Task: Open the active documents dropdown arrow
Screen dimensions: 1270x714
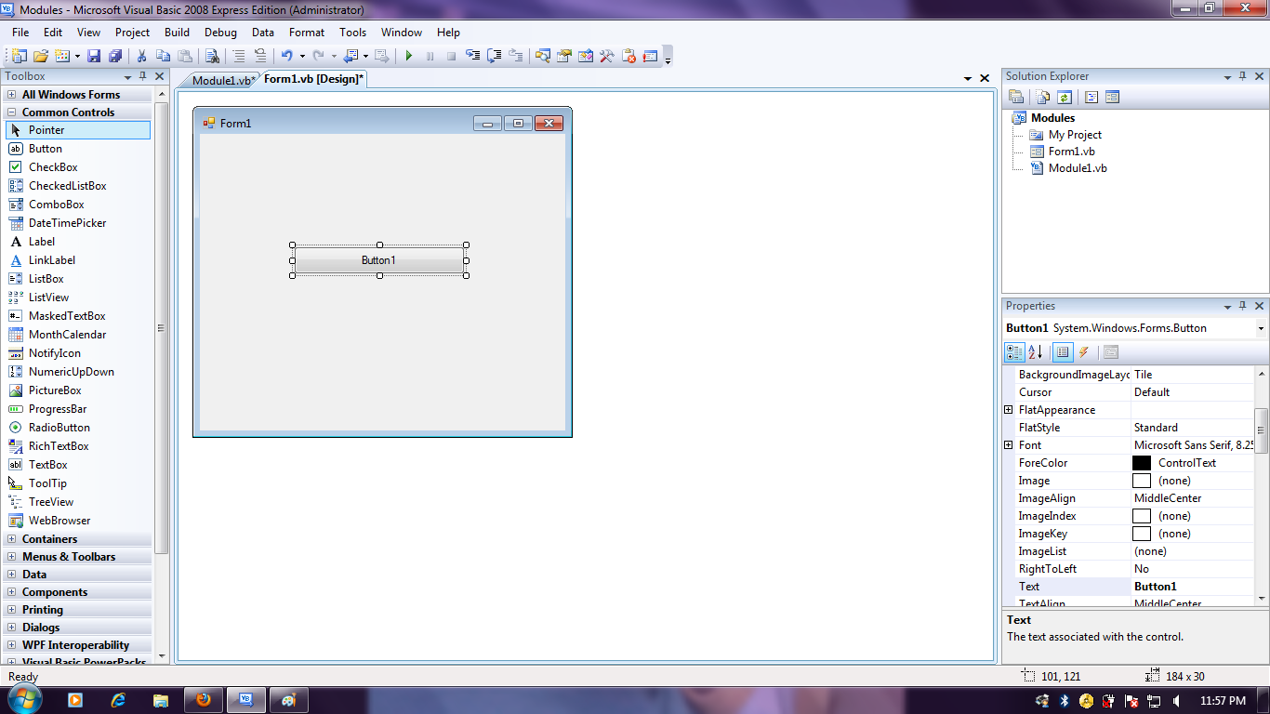Action: coord(968,79)
